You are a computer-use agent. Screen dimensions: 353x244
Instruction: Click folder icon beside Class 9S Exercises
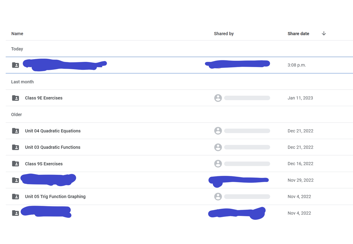16,164
